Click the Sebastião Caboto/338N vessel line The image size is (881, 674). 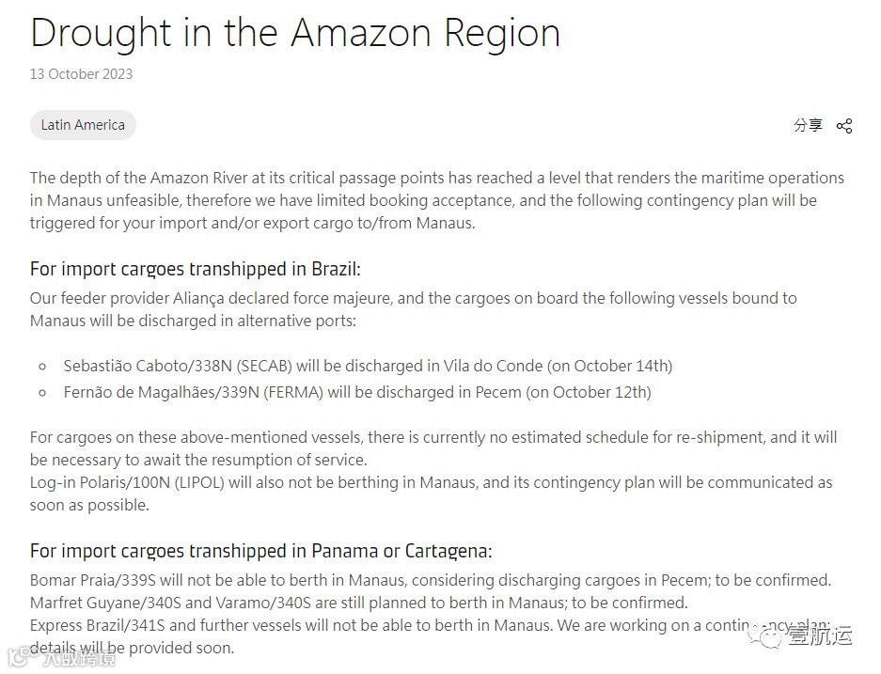coord(368,367)
